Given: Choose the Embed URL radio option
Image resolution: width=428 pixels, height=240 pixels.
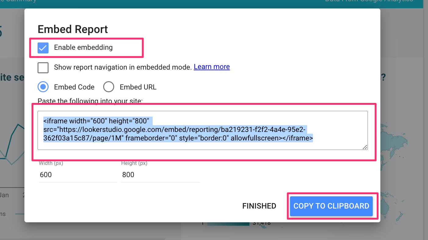Looking at the screenshot, I should pos(109,87).
